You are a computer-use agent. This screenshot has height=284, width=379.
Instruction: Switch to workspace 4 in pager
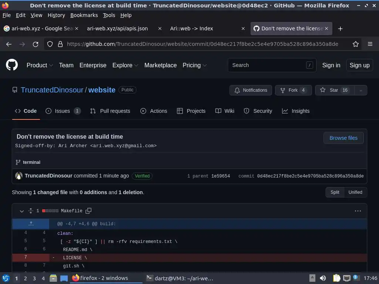point(43,278)
